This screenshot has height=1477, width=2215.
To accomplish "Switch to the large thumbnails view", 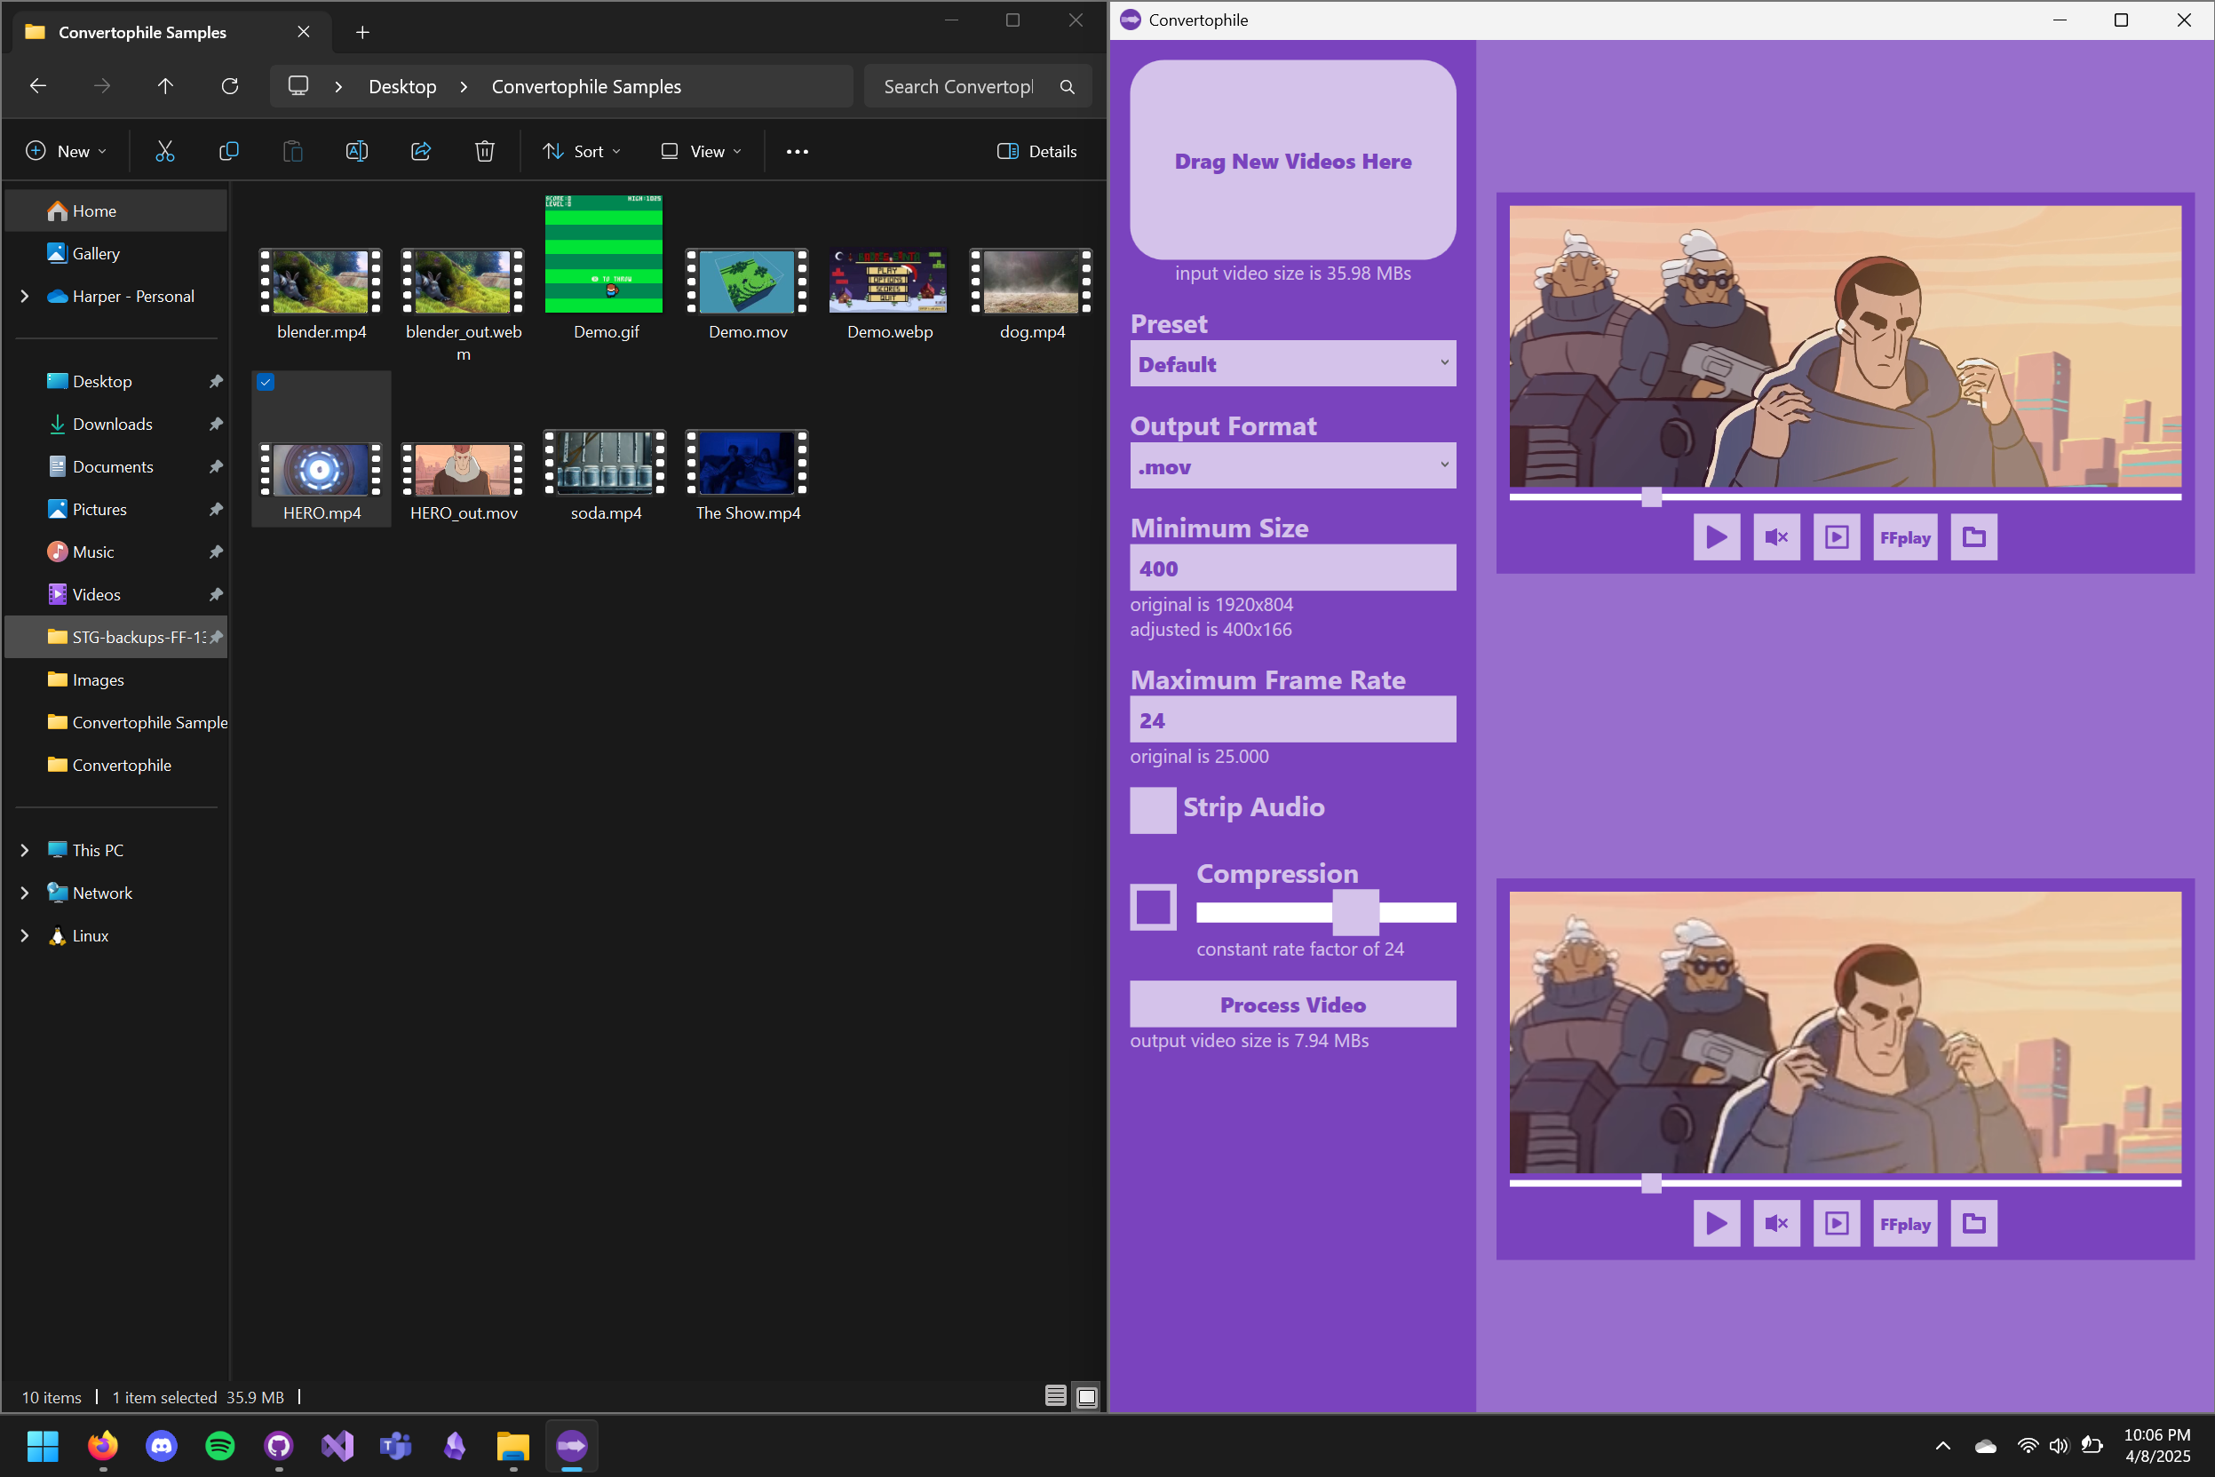I will (x=1087, y=1397).
